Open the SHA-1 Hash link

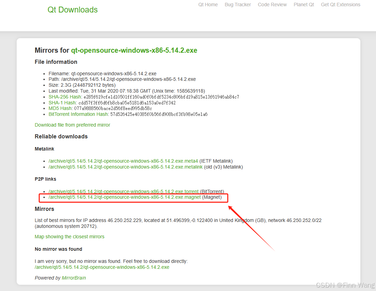[x=62, y=103]
